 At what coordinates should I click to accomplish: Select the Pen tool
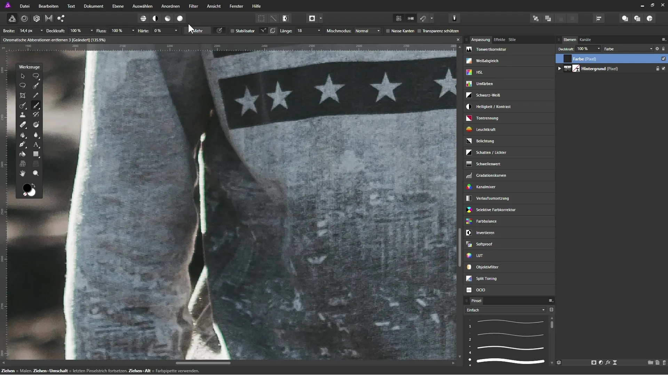[x=23, y=144]
